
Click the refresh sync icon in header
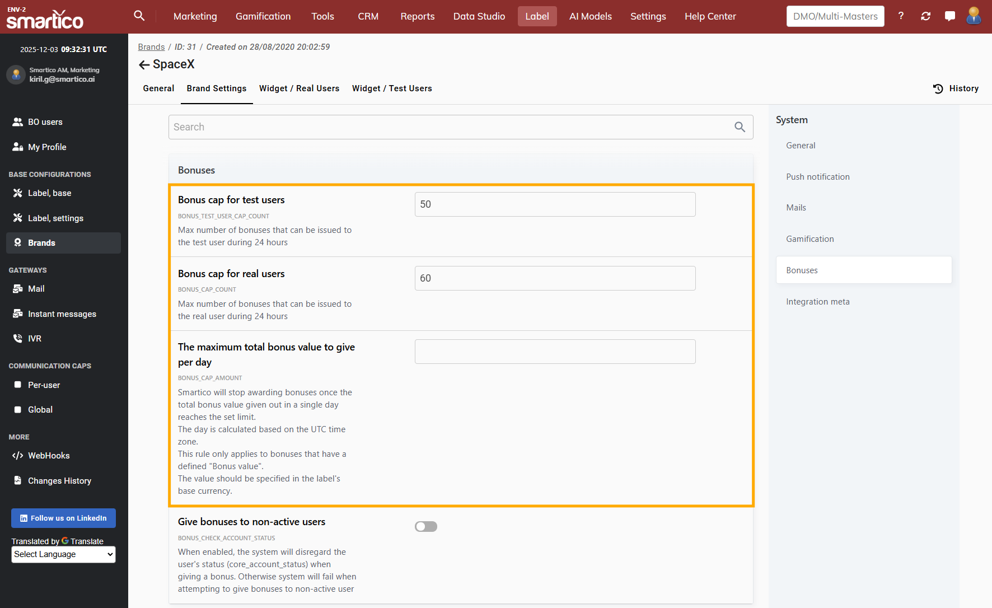pos(925,16)
